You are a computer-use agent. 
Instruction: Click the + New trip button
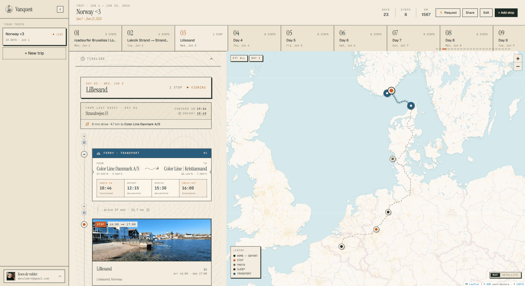tap(34, 53)
